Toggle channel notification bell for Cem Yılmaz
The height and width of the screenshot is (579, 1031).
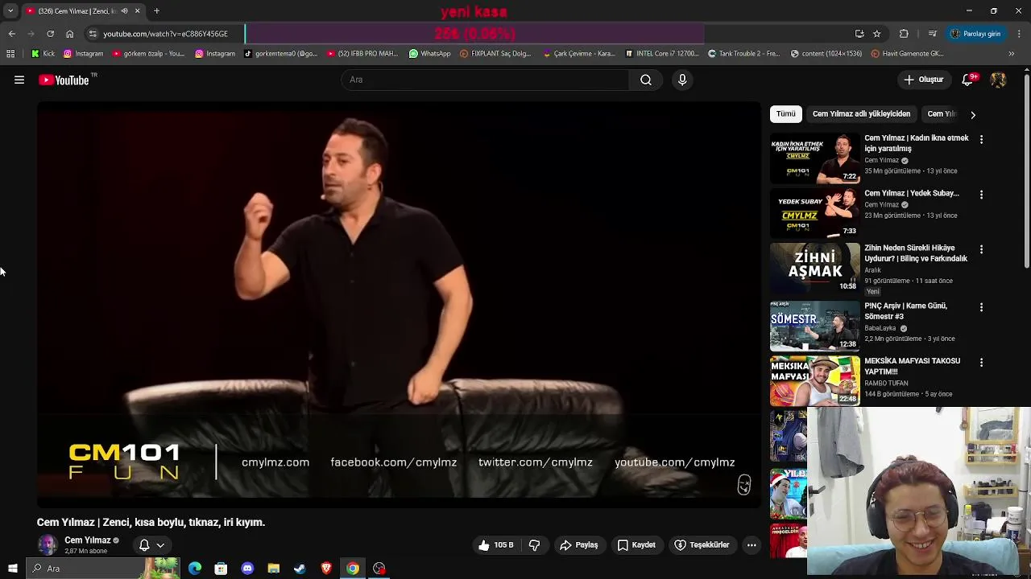(x=144, y=545)
